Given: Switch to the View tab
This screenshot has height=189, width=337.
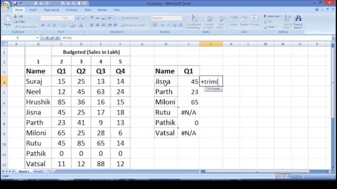Looking at the screenshot, I should 116,10.
